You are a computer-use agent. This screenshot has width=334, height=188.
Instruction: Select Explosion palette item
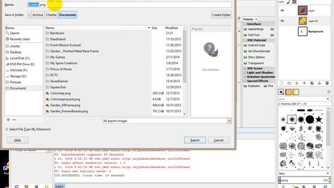click(252, 86)
